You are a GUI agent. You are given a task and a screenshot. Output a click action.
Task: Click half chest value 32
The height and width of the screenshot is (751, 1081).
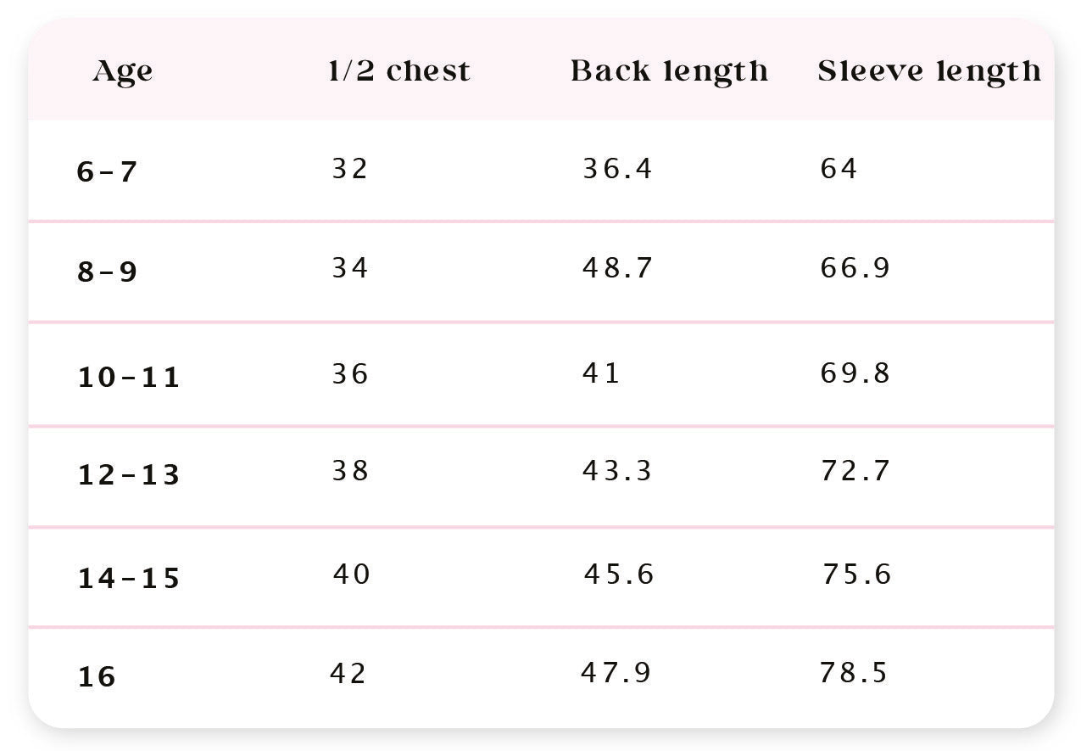349,169
